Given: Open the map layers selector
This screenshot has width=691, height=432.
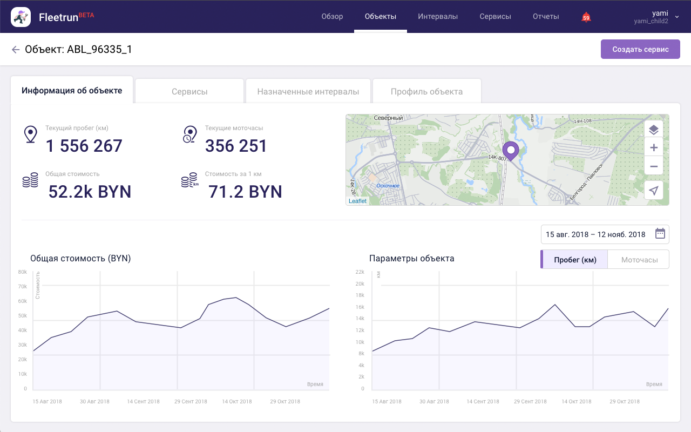Looking at the screenshot, I should tap(654, 130).
